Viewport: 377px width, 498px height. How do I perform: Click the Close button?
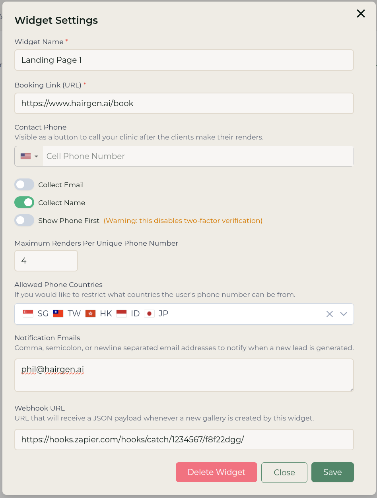pyautogui.click(x=284, y=472)
